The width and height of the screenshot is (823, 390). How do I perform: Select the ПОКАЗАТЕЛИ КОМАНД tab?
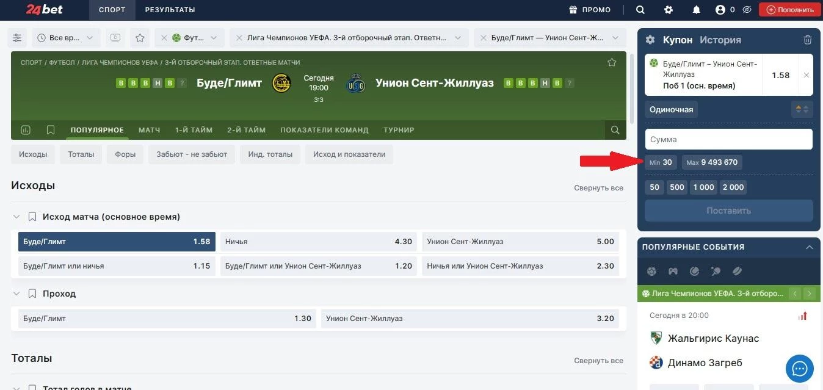click(x=324, y=130)
